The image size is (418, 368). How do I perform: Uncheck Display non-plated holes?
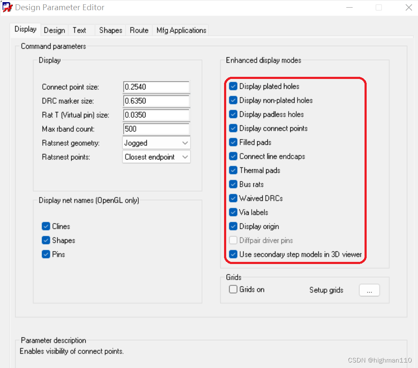click(233, 100)
